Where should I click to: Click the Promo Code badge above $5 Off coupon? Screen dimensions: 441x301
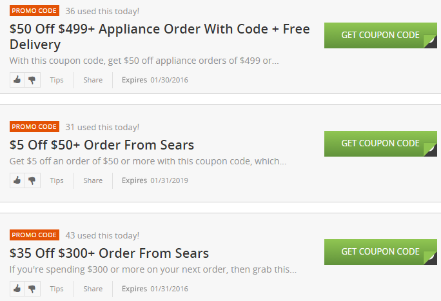click(34, 127)
